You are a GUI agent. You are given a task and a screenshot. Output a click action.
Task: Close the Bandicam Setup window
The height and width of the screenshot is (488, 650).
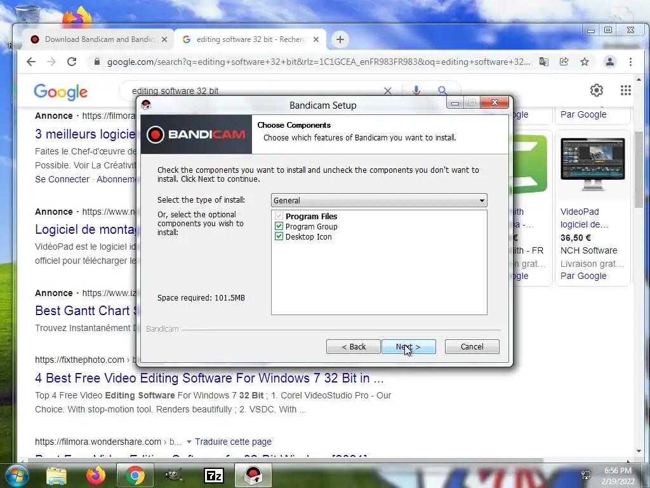494,102
